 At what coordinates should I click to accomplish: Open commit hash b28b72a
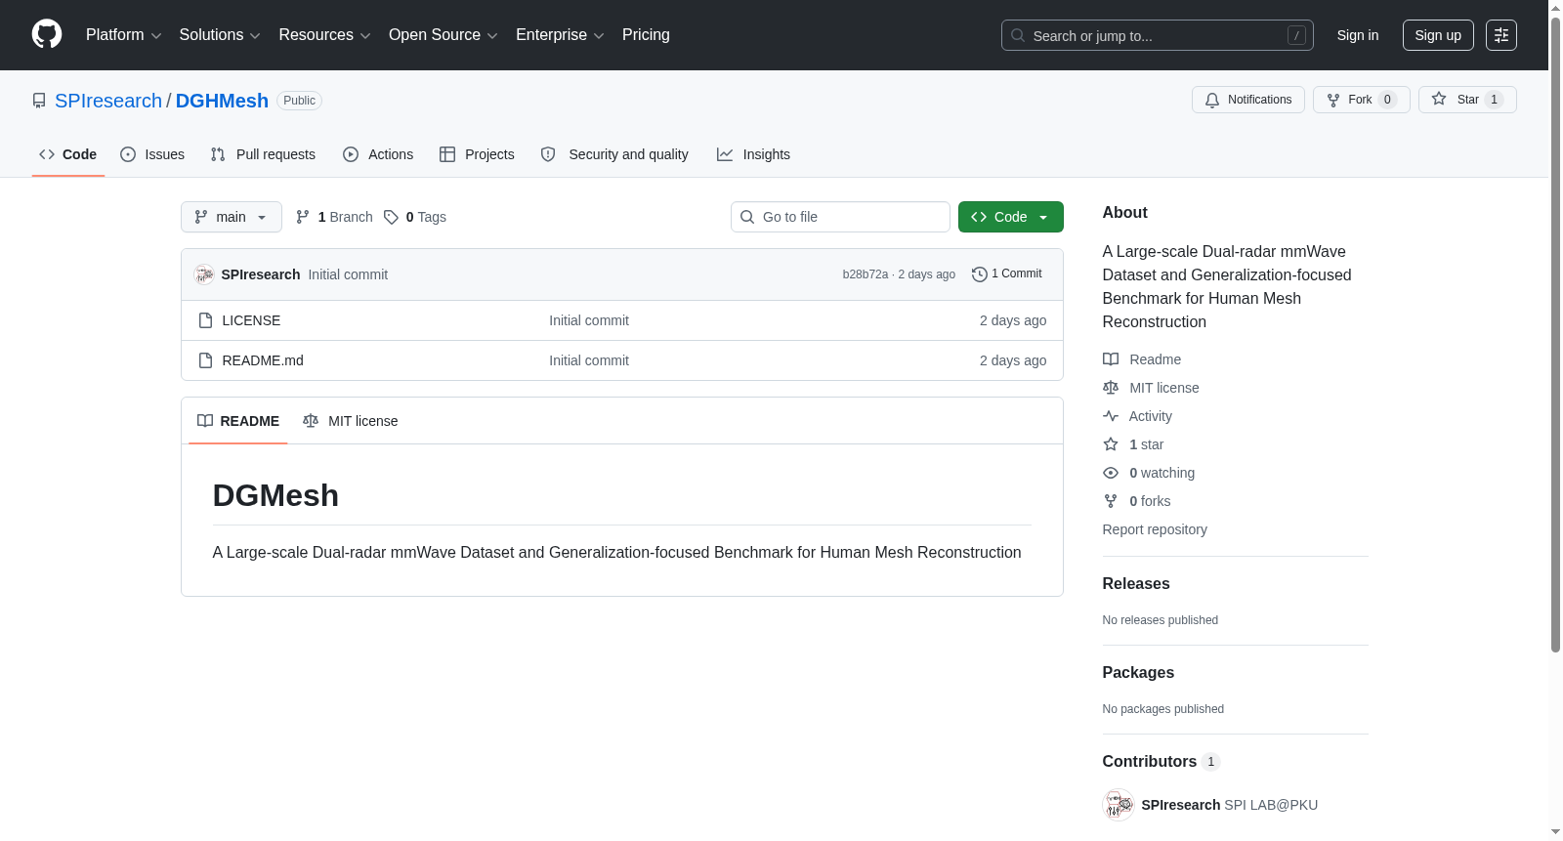(865, 274)
